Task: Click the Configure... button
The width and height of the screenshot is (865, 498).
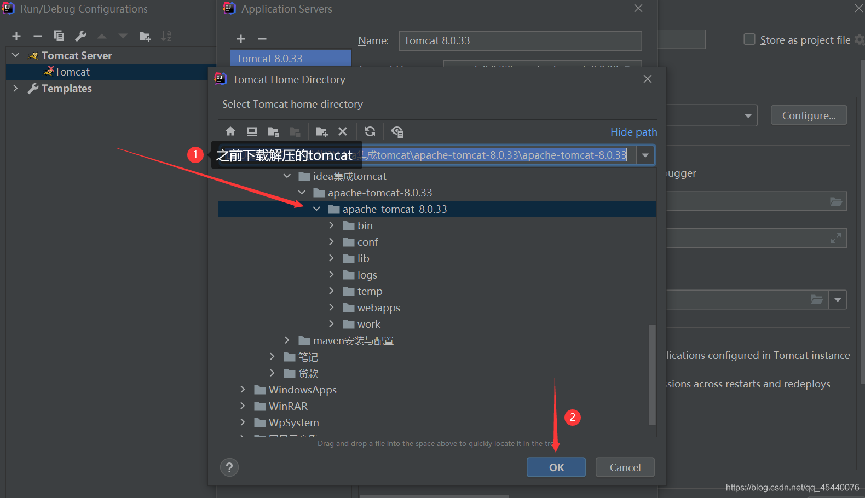Action: pyautogui.click(x=809, y=115)
